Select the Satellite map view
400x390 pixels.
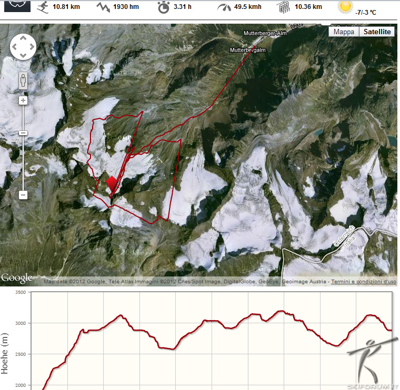376,32
